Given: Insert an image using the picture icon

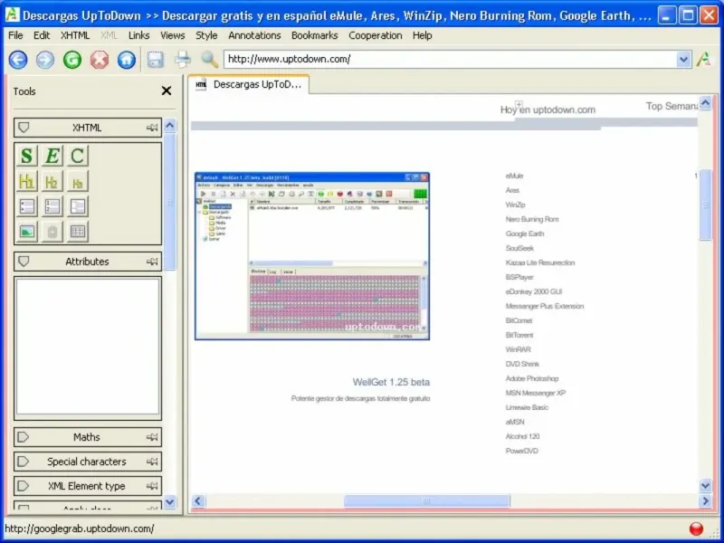Looking at the screenshot, I should pos(27,232).
